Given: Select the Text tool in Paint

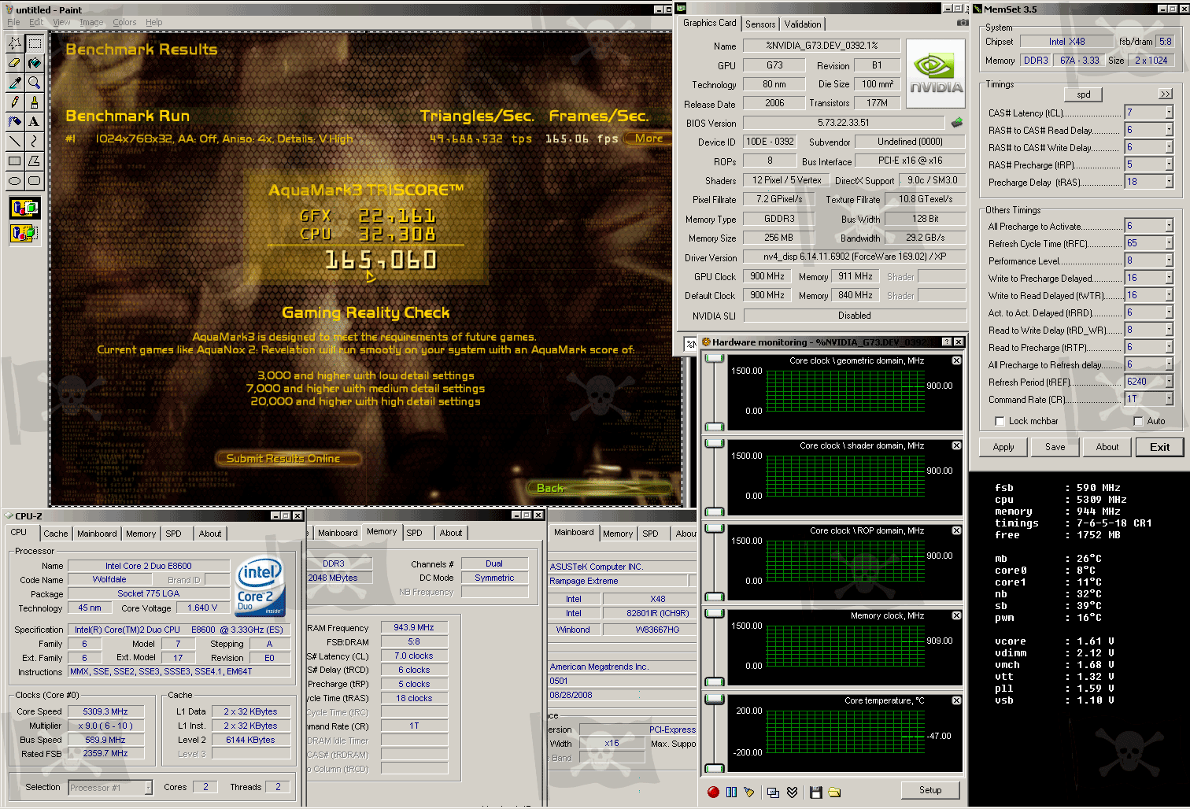Looking at the screenshot, I should (x=35, y=122).
